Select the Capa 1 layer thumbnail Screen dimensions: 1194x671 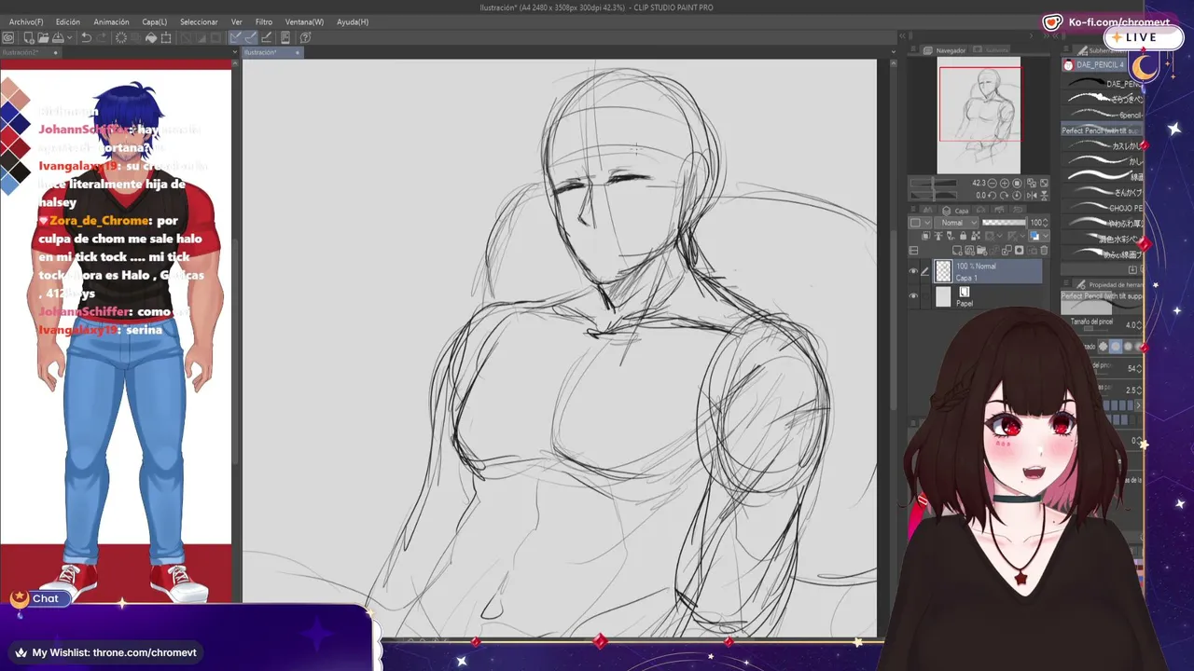(x=944, y=270)
